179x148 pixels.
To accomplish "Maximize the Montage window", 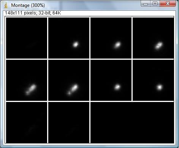I will pyautogui.click(x=155, y=4).
